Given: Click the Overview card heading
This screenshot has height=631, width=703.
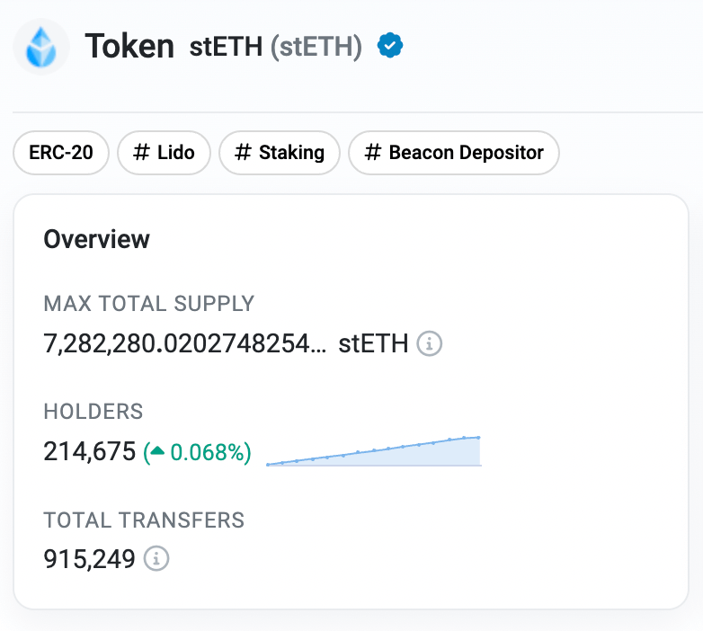Looking at the screenshot, I should pos(96,239).
